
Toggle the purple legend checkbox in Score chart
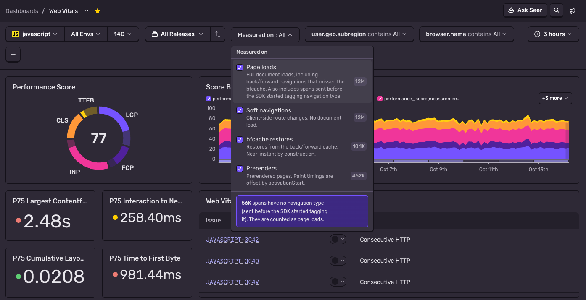click(209, 99)
